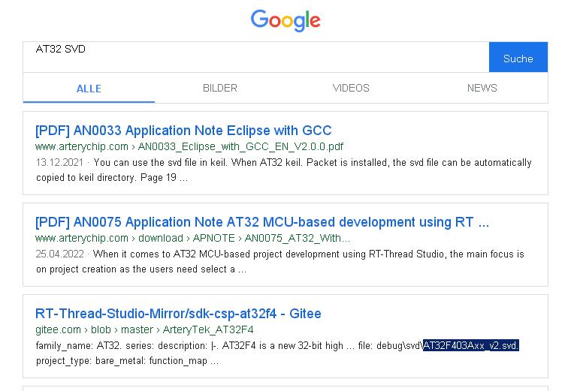Click the RT-Thread Studio snippet dated 25.04.2022
This screenshot has width=568, height=391.
[280, 261]
